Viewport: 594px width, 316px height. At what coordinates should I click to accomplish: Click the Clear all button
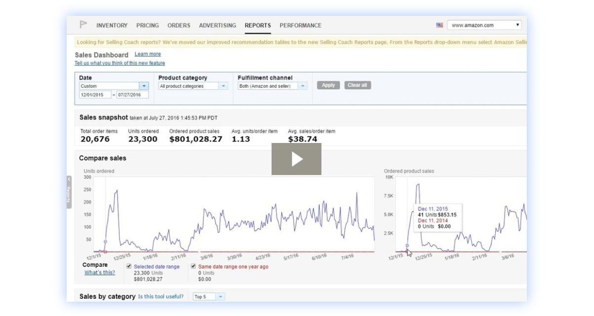(357, 85)
